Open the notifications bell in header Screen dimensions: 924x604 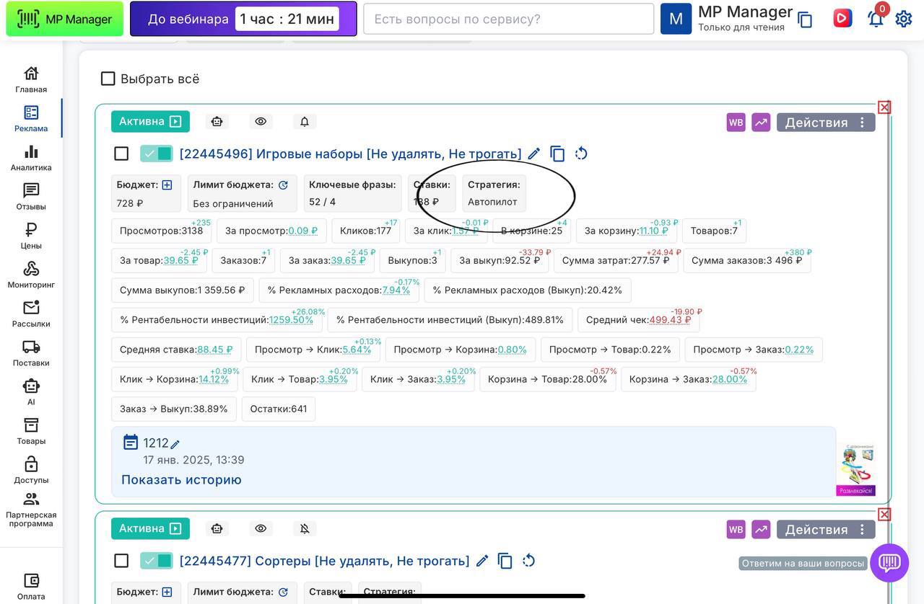(876, 19)
